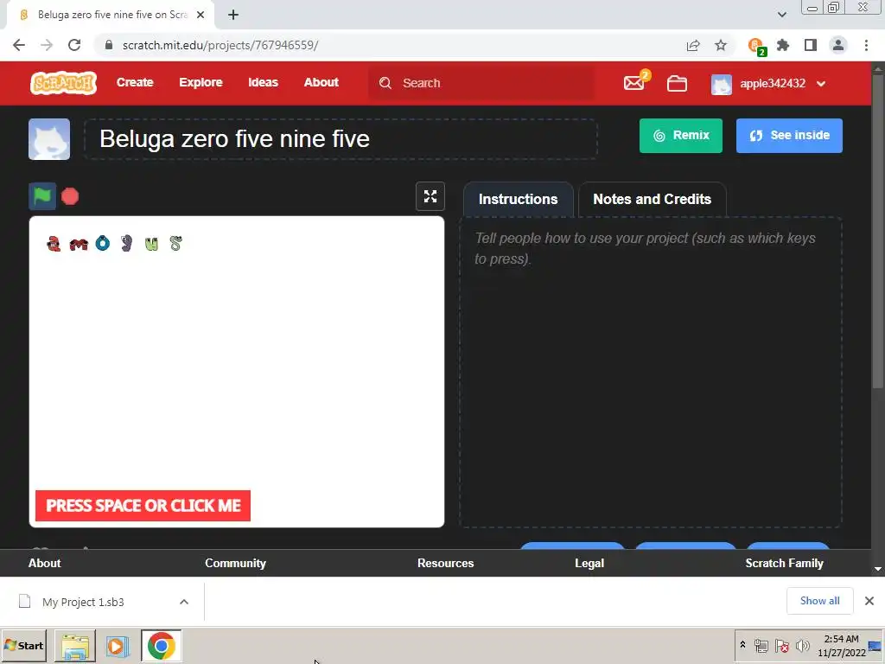Open Windows Media Player from taskbar
The height and width of the screenshot is (664, 885).
tap(117, 646)
